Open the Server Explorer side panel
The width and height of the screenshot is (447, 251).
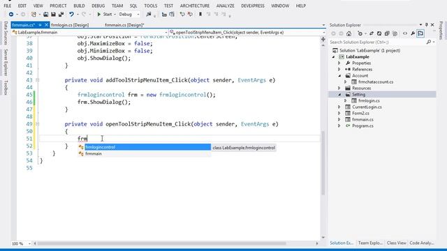[x=6, y=62]
